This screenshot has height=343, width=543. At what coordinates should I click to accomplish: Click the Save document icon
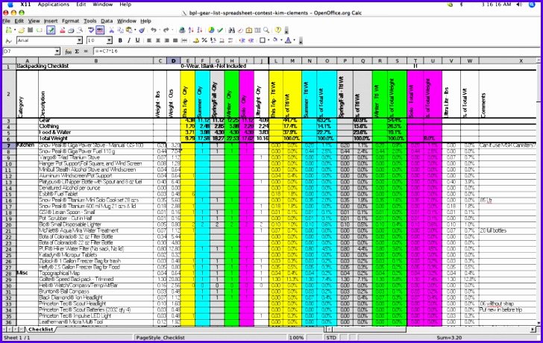point(30,30)
